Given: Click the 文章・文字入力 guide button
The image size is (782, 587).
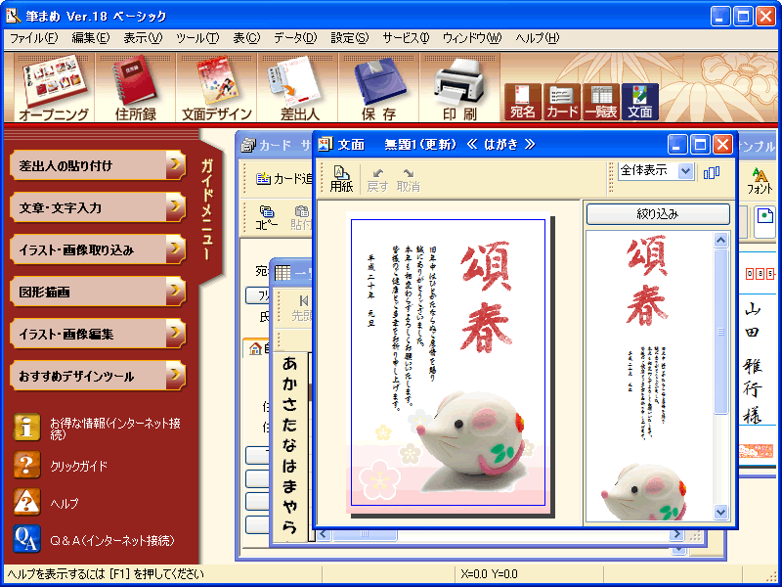Looking at the screenshot, I should click(98, 207).
